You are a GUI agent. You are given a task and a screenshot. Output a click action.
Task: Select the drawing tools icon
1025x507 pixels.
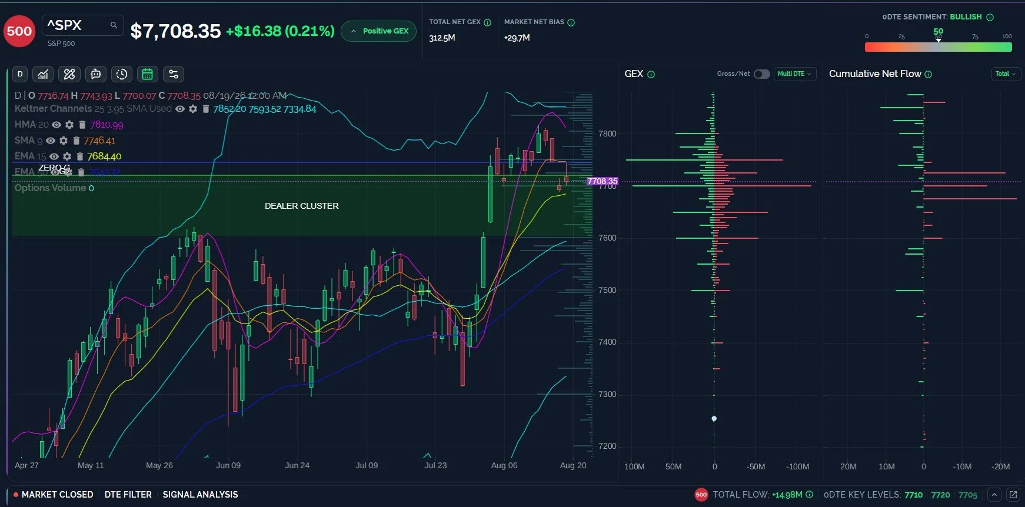pos(69,74)
